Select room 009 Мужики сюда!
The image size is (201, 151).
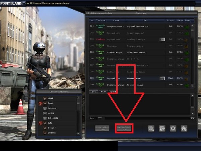point(139,78)
